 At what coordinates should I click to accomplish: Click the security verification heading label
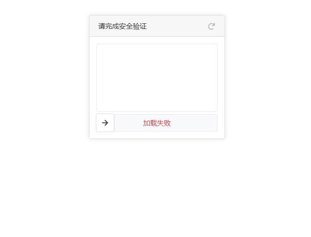pos(122,26)
